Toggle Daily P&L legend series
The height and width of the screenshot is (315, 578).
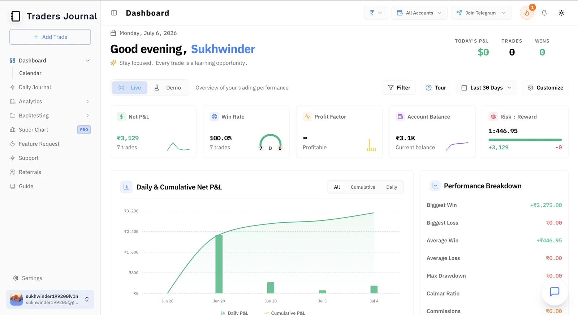tap(234, 313)
